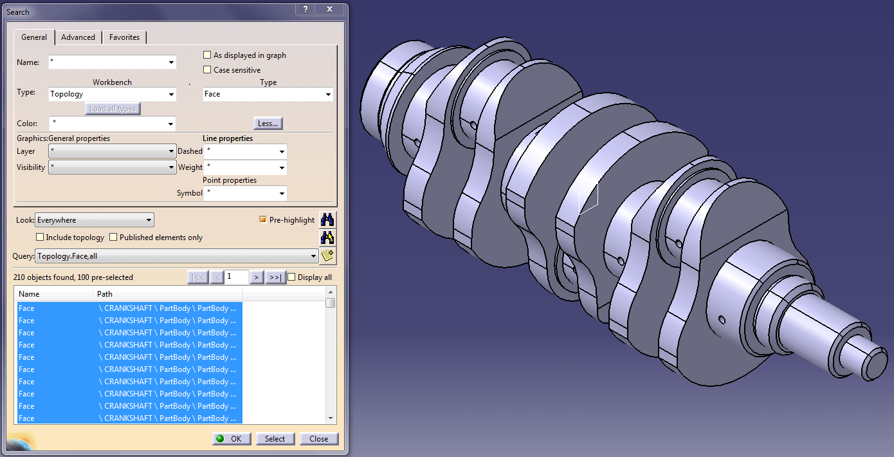The height and width of the screenshot is (457, 894).
Task: Go to previous results page
Action: pos(217,277)
